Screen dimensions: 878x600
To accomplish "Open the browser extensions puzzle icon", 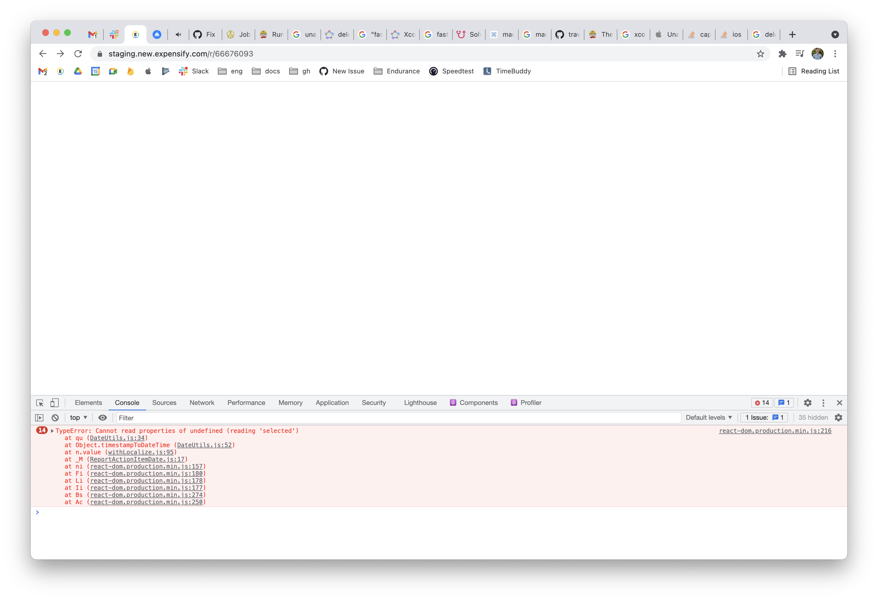I will click(x=782, y=54).
